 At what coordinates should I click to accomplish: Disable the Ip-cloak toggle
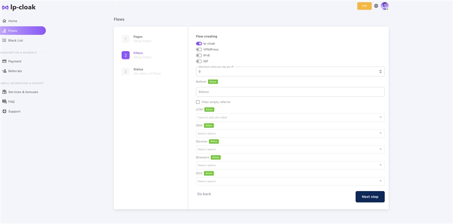click(199, 43)
